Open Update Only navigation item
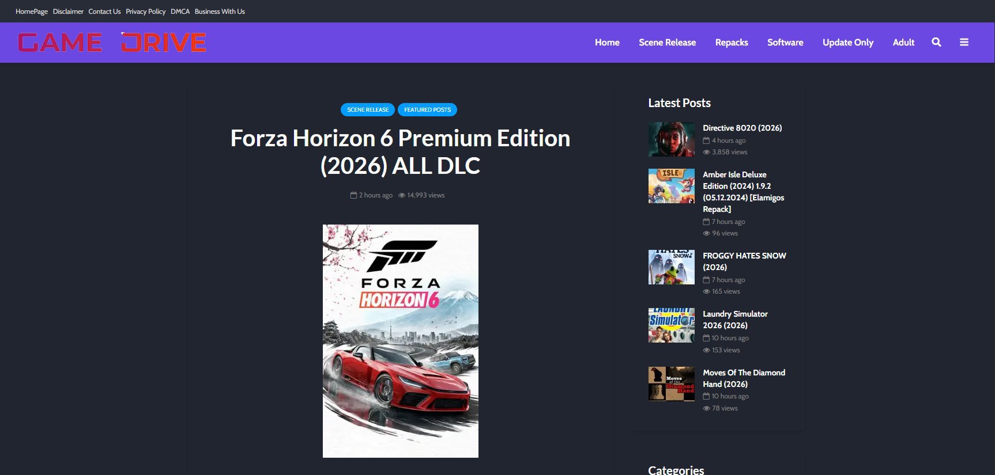The height and width of the screenshot is (475, 995). [x=848, y=42]
